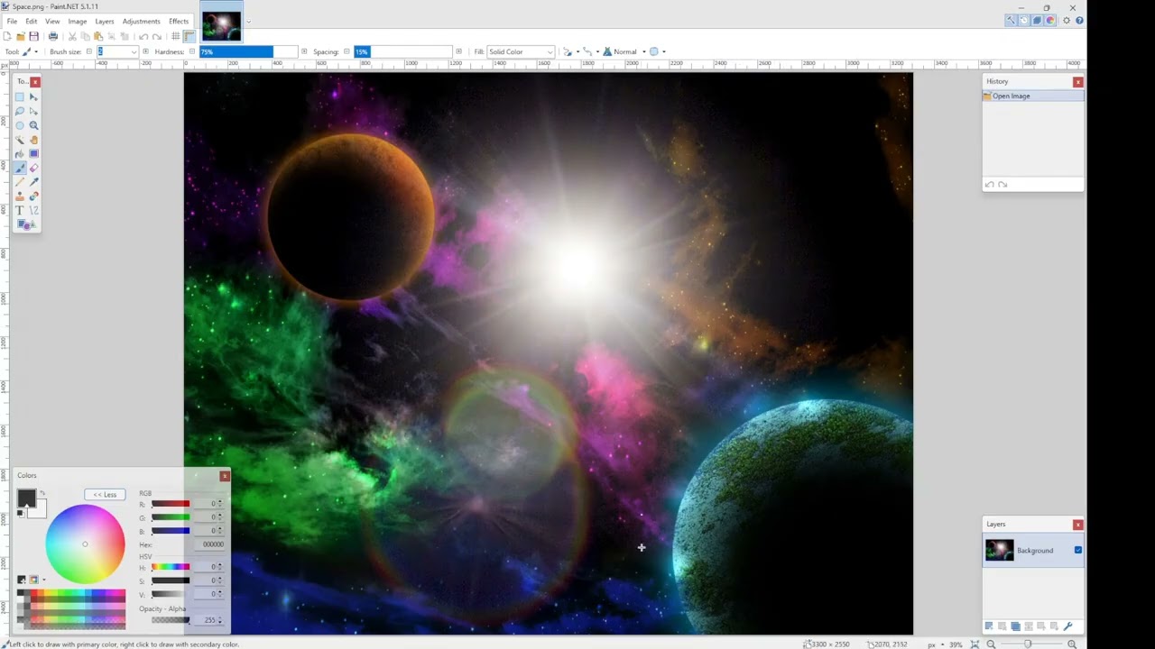
Task: Open the Edit menu
Action: [x=32, y=21]
